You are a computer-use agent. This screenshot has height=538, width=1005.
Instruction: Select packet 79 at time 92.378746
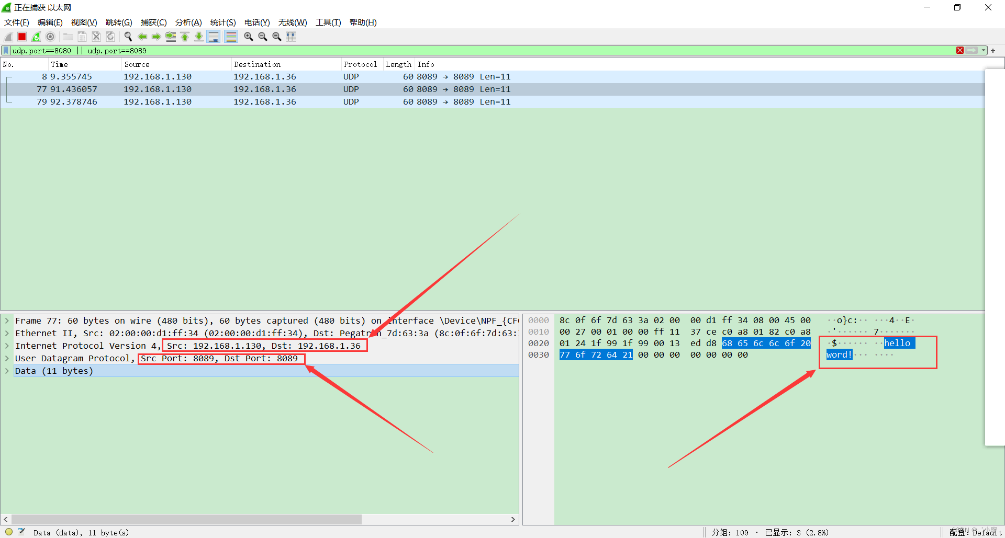[x=492, y=101]
